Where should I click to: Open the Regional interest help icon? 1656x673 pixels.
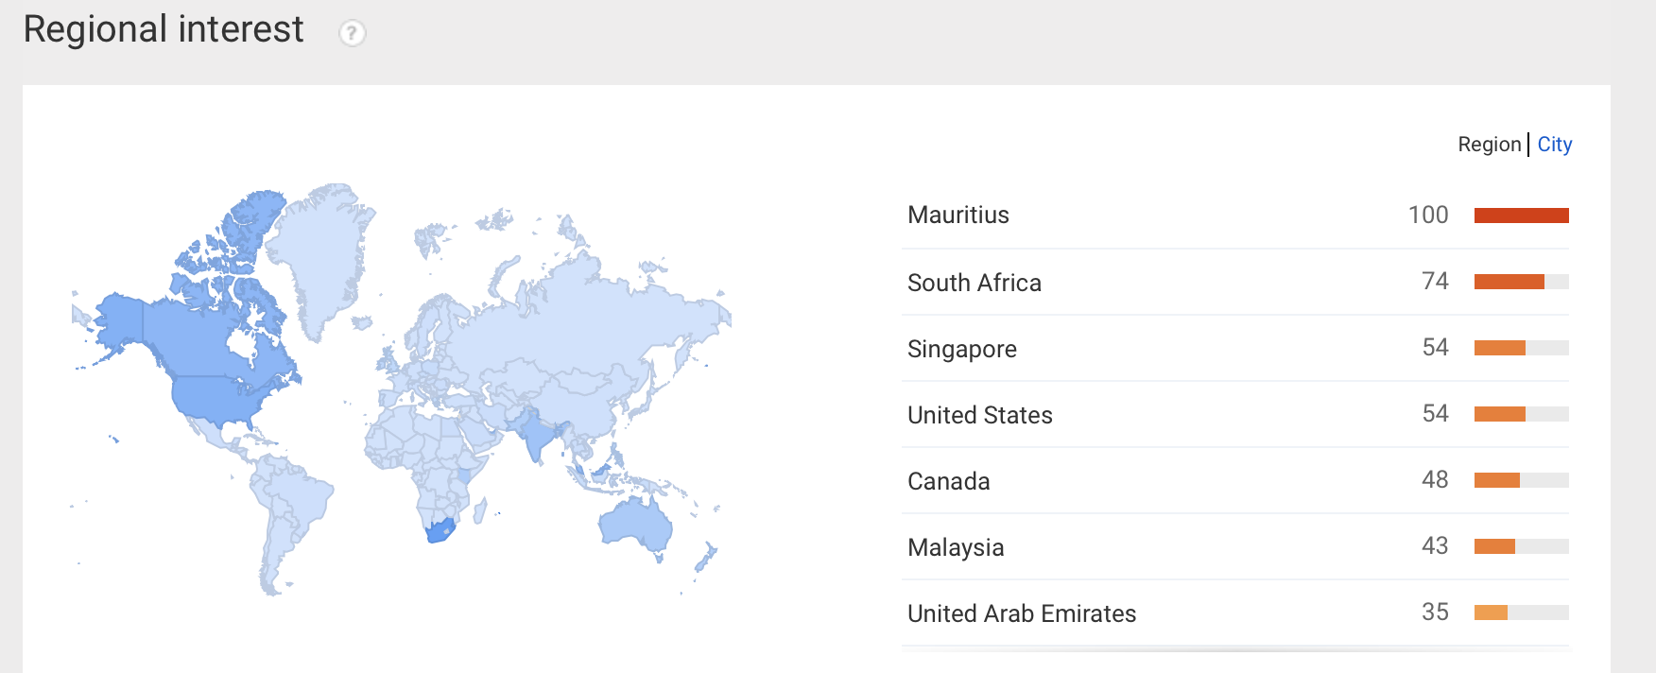(x=352, y=33)
